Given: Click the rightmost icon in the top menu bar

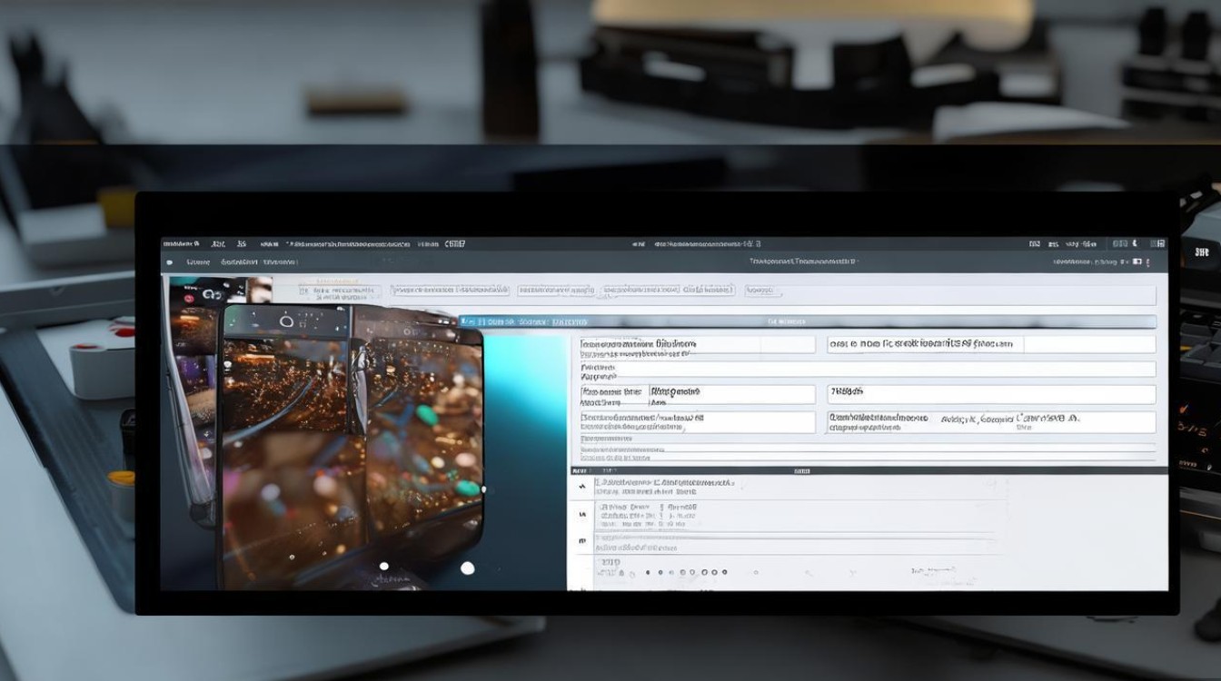Looking at the screenshot, I should point(1156,243).
